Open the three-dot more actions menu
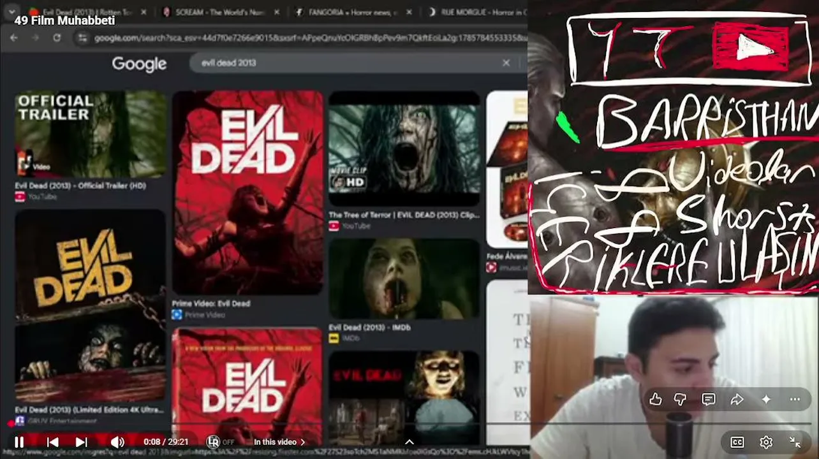Image resolution: width=819 pixels, height=459 pixels. [x=795, y=399]
